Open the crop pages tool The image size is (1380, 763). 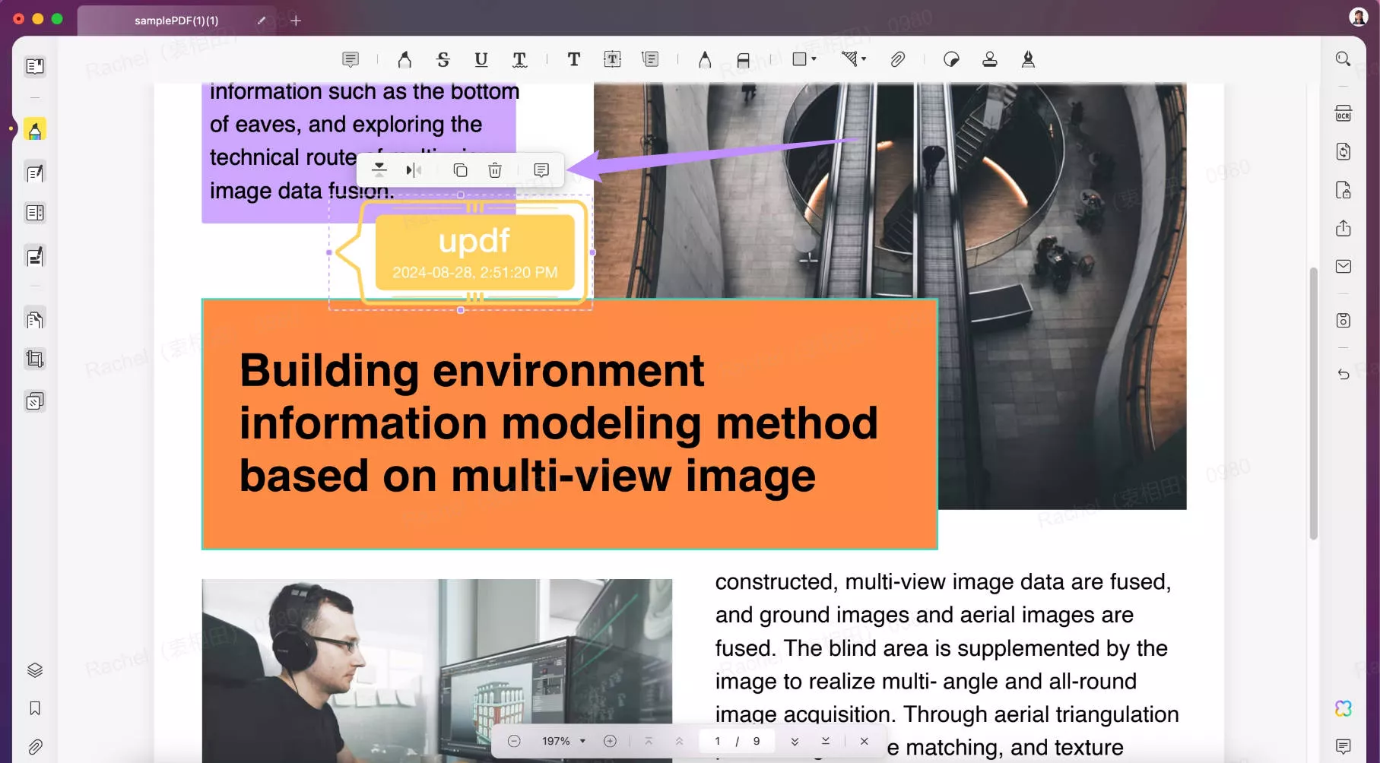coord(35,359)
